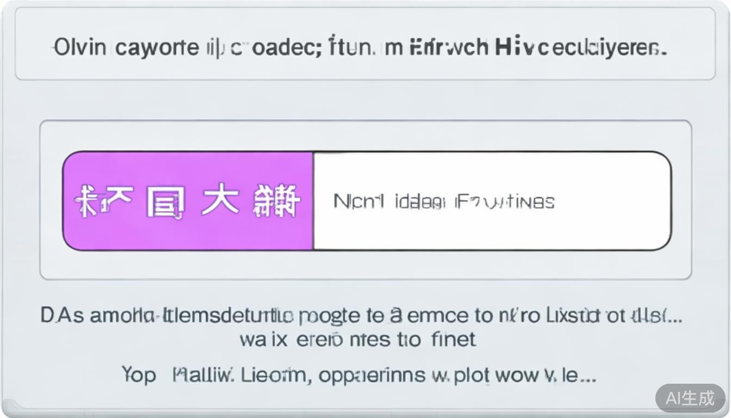Click the white 'Nicn1 iddeei Fzyutines' input field
Screen dimensions: 731x418
[x=491, y=201]
